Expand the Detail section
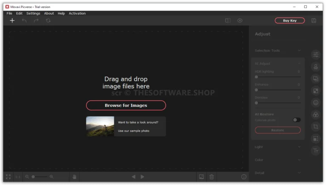 (x=278, y=173)
